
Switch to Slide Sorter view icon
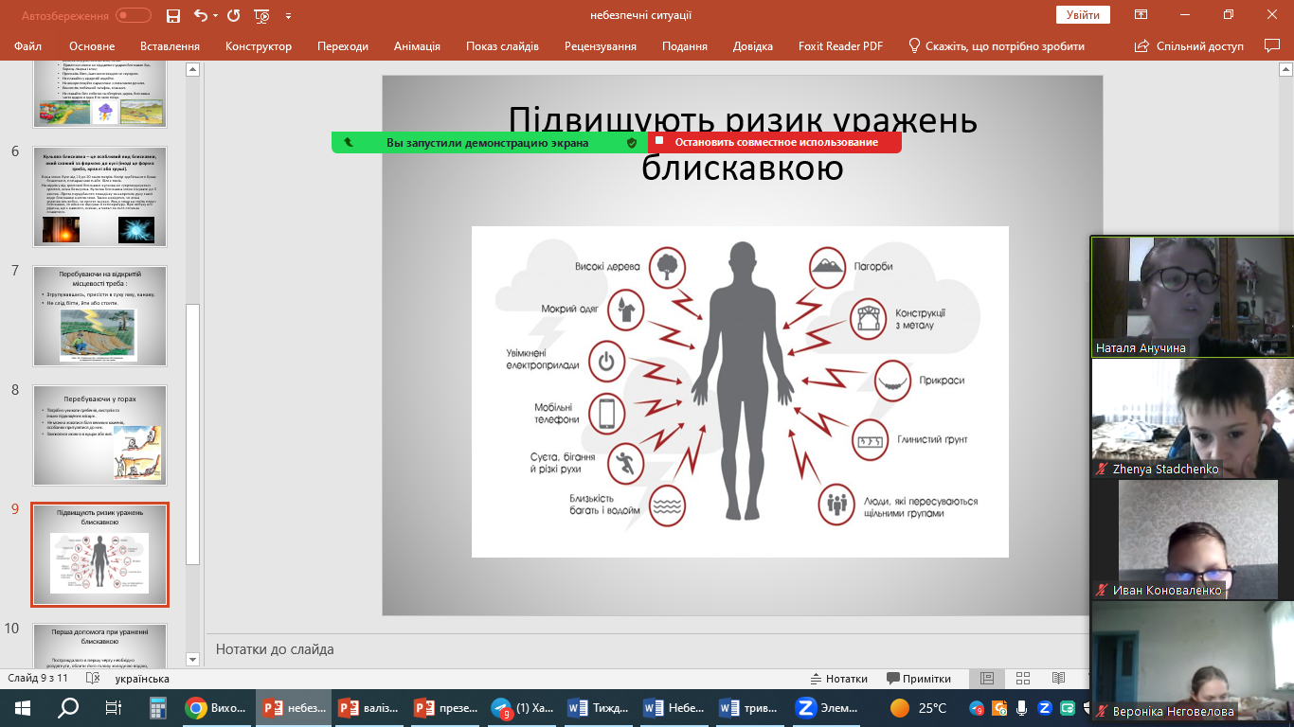click(x=1022, y=679)
